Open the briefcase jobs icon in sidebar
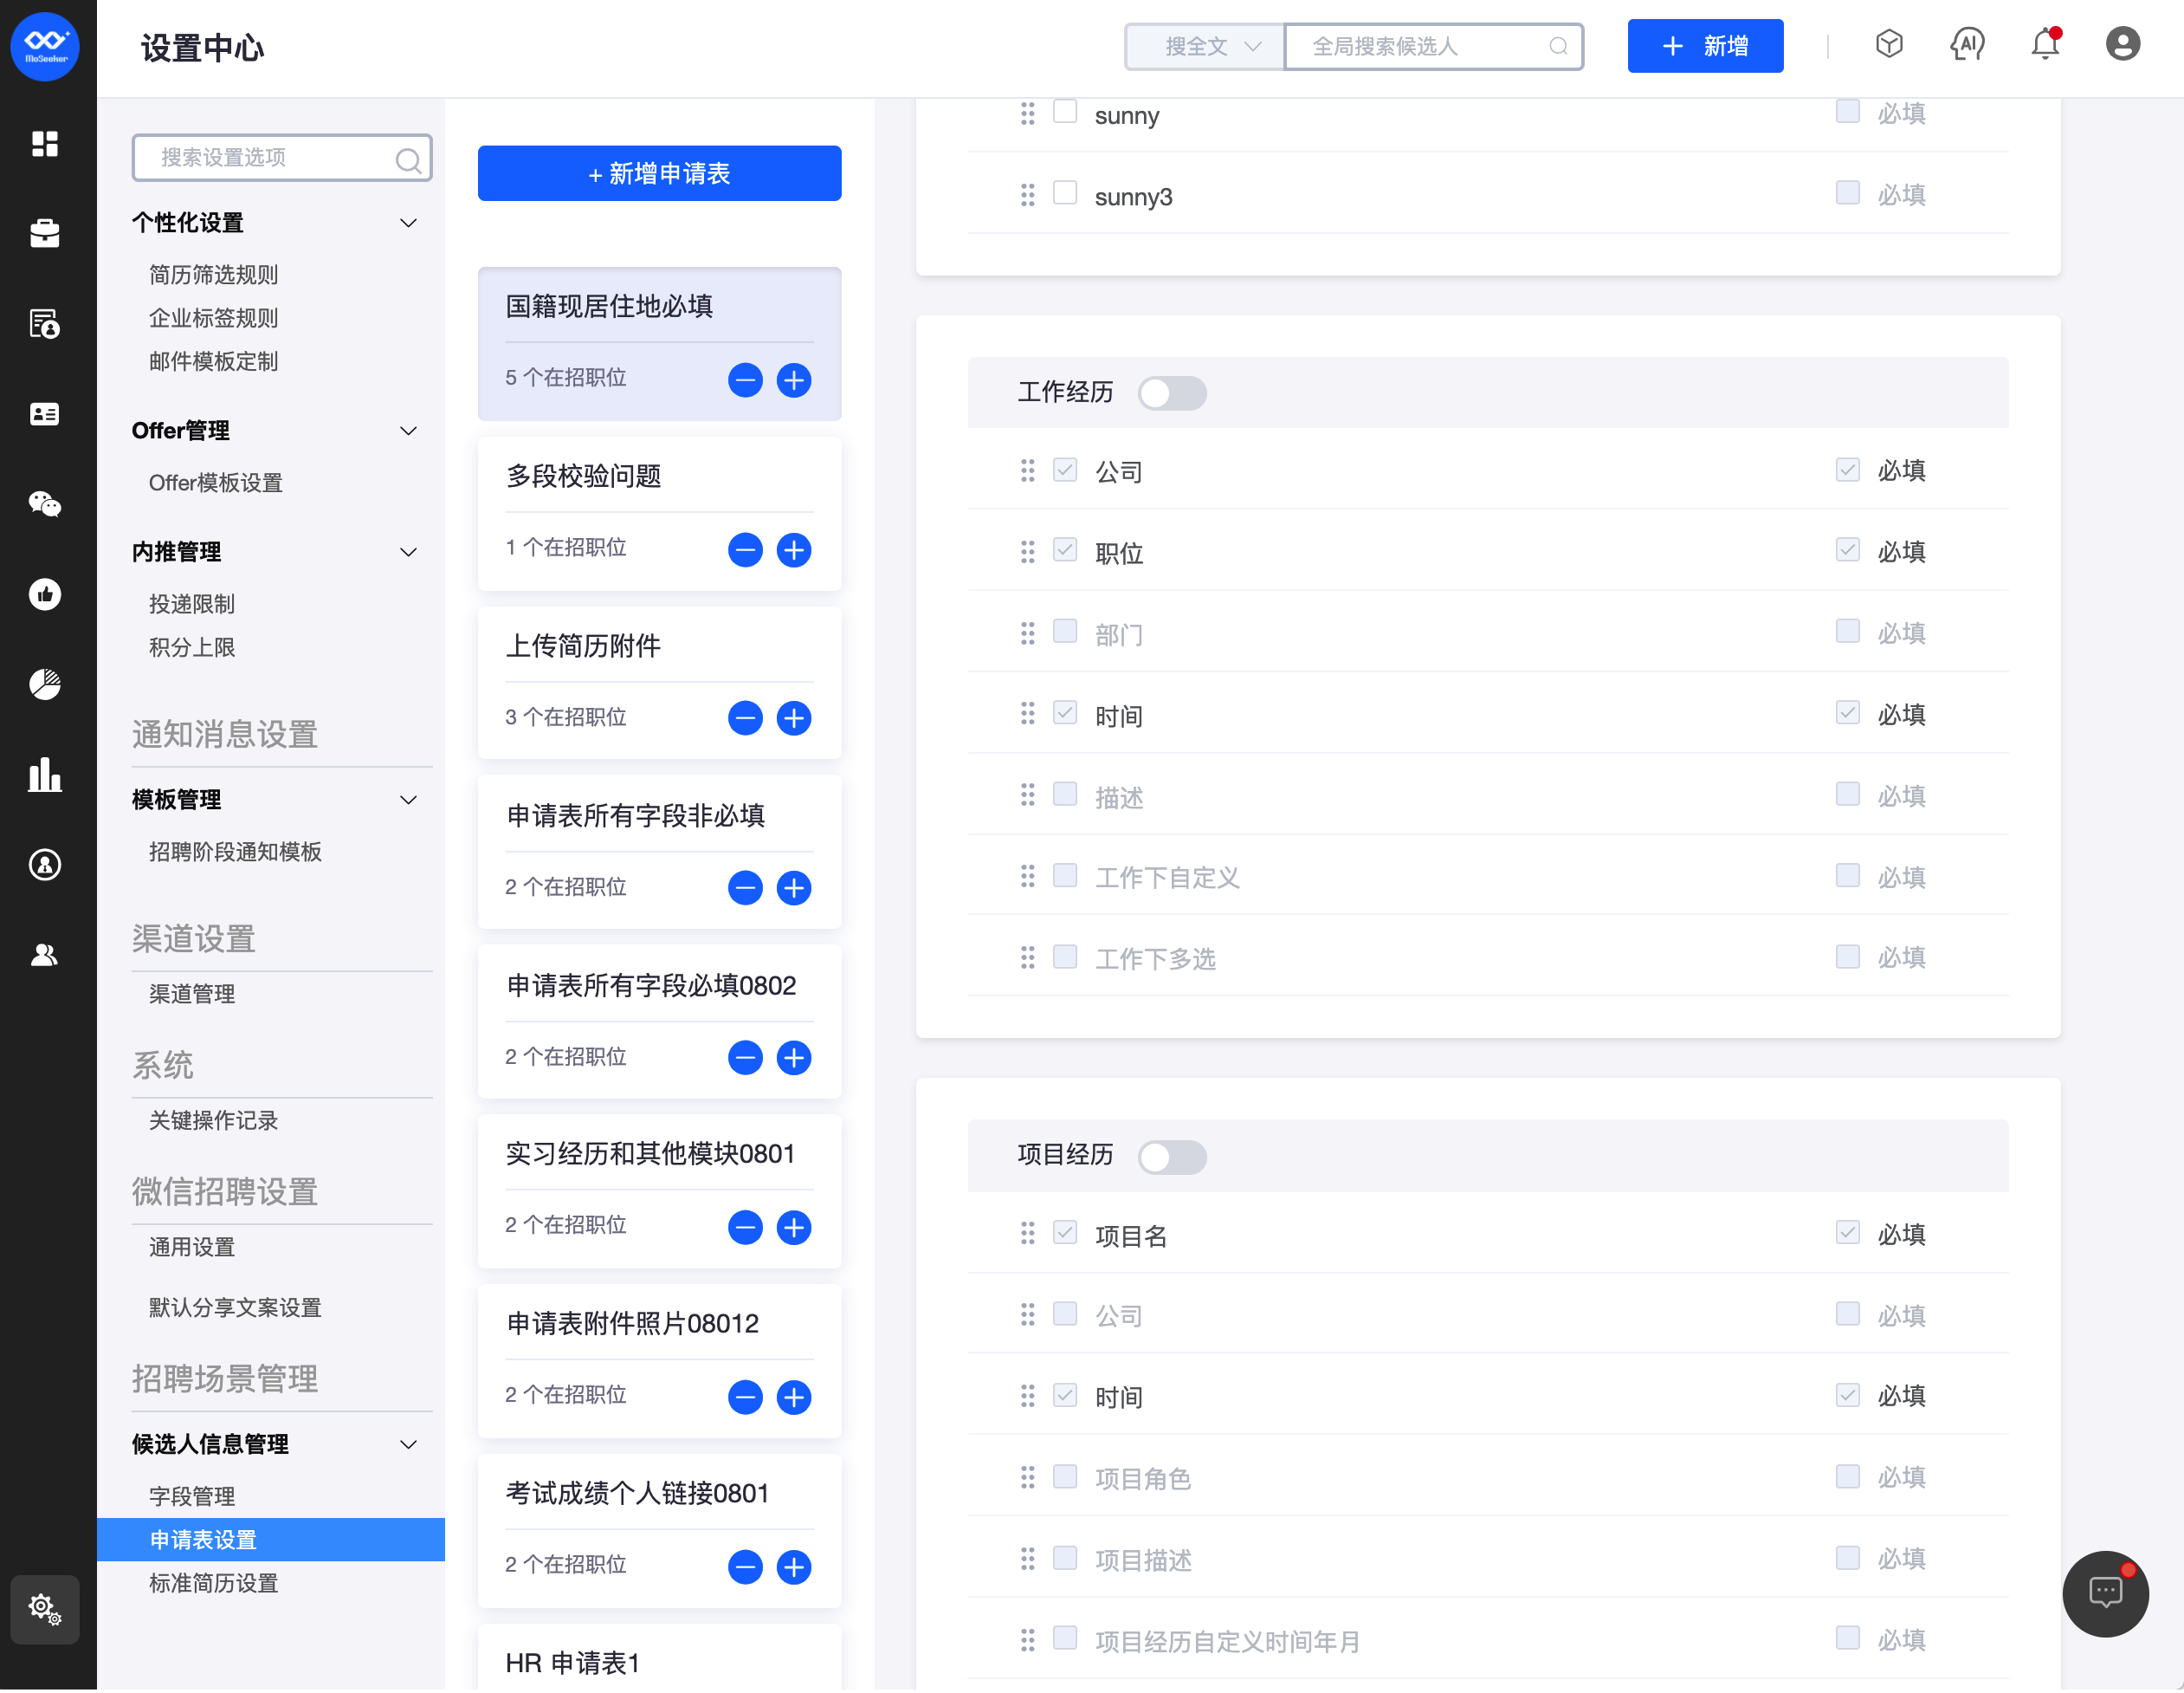Image resolution: width=2184 pixels, height=1693 pixels. [45, 234]
